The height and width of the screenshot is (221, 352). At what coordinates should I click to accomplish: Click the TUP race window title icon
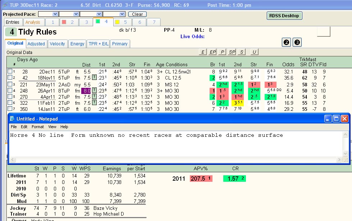pos(5,5)
